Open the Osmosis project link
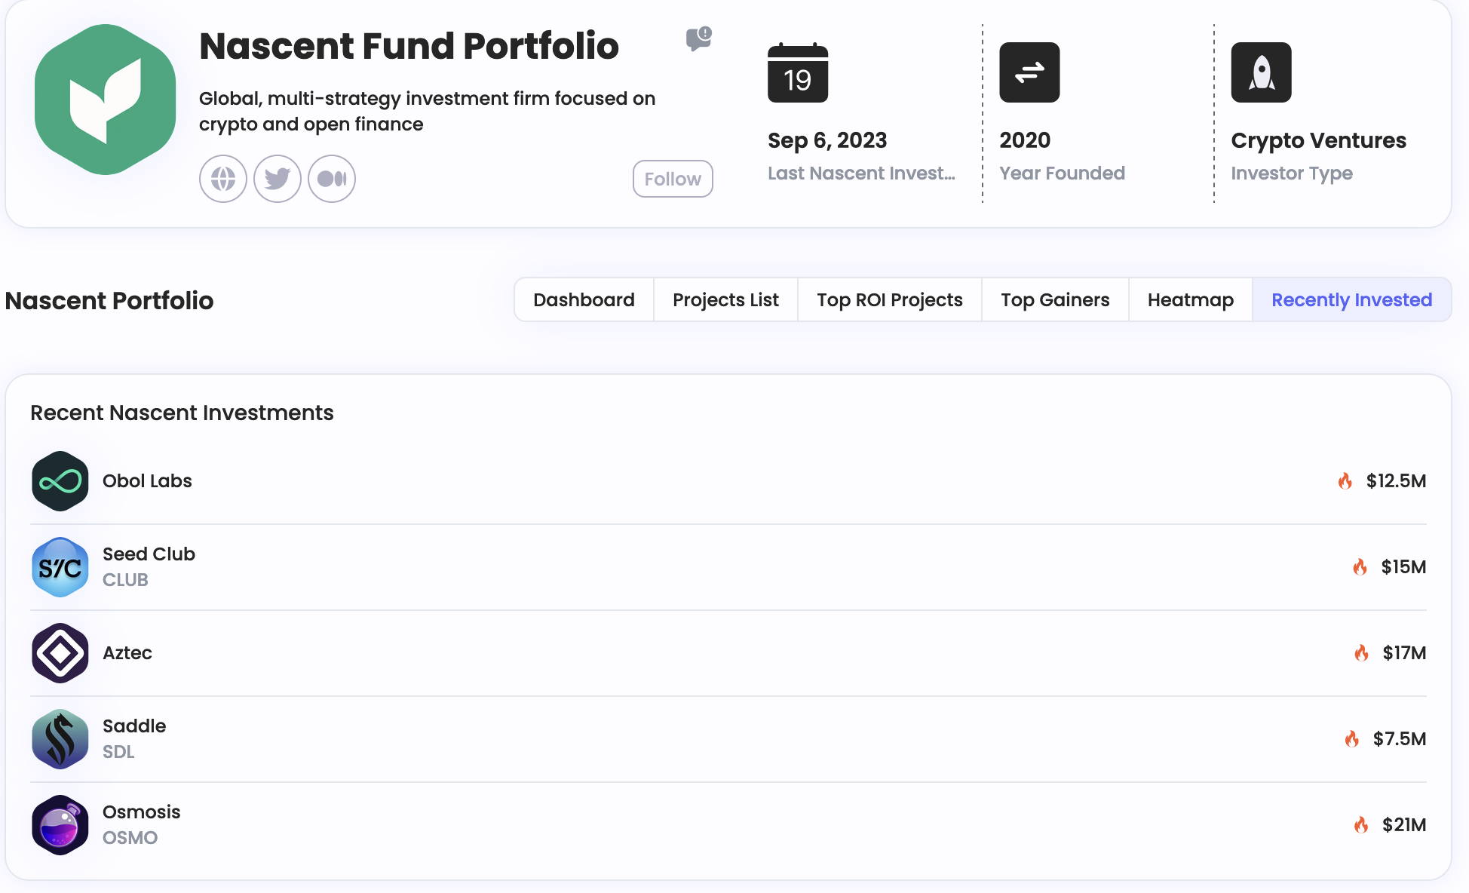 (x=142, y=812)
